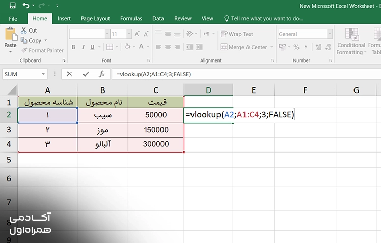This screenshot has height=243, width=381.
Task: Click Align Left icon
Action: [158, 47]
